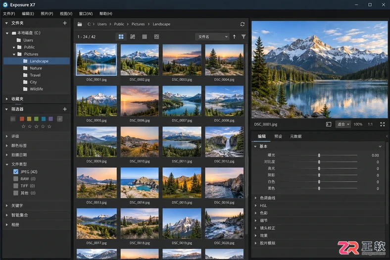This screenshot has width=390, height=260.
Task: Expand the 颜色标签 filter section
Action: tap(7, 146)
